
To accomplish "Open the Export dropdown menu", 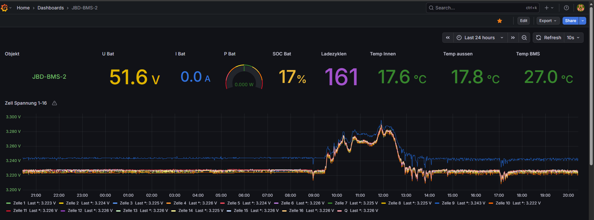I will coord(548,21).
